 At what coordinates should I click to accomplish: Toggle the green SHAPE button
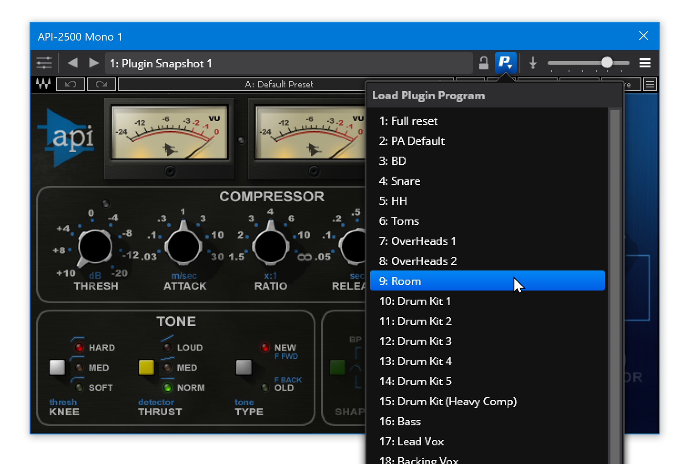pos(338,367)
